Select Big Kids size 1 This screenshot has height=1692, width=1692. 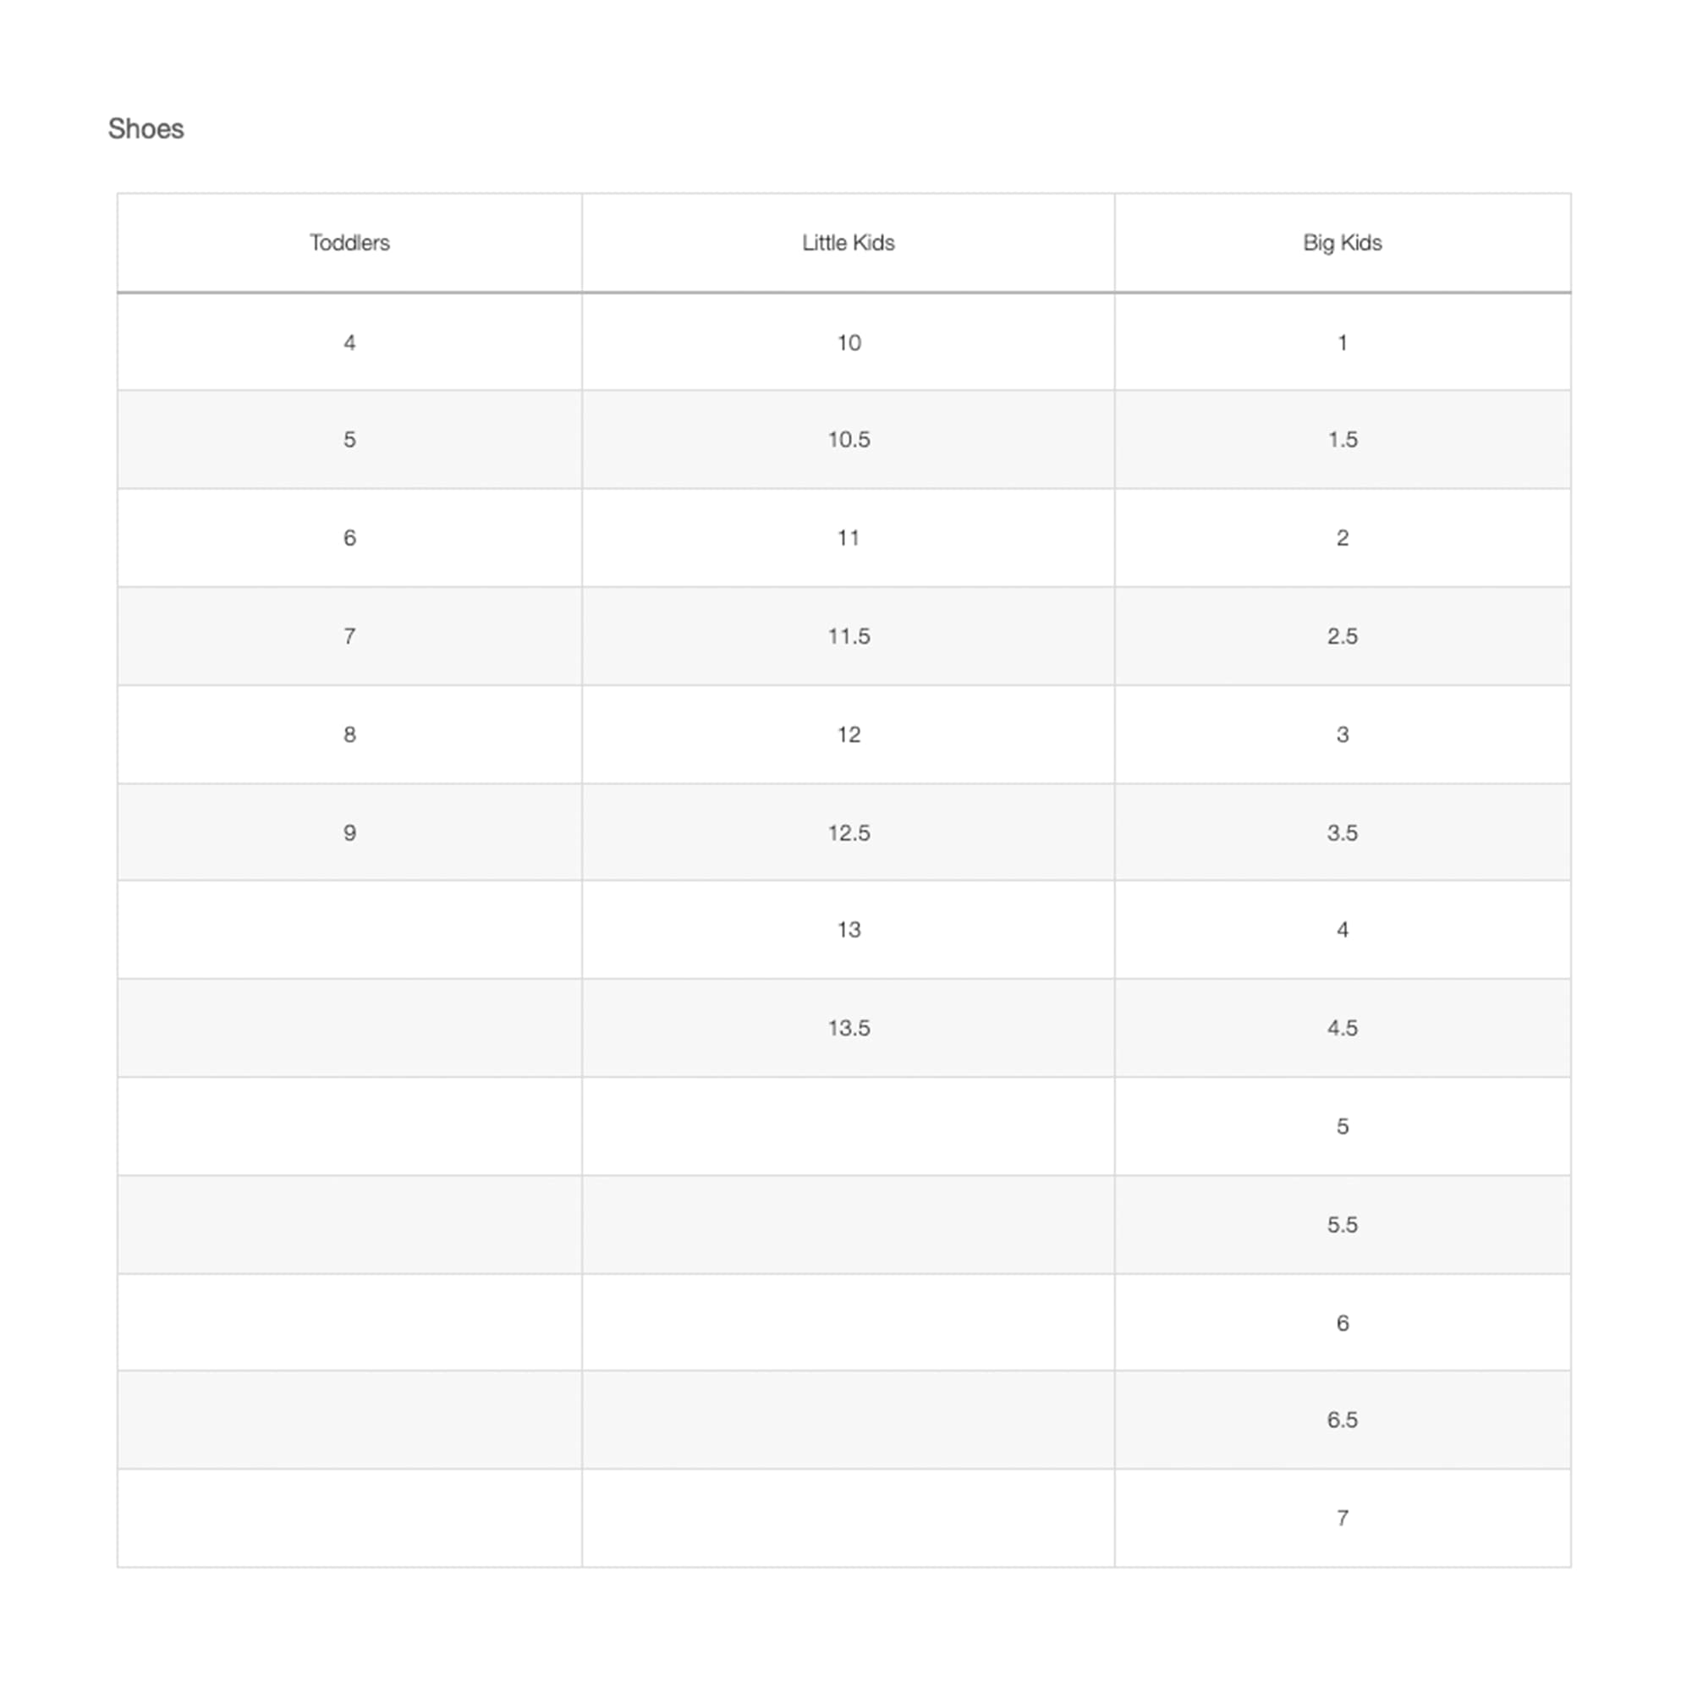[1342, 343]
